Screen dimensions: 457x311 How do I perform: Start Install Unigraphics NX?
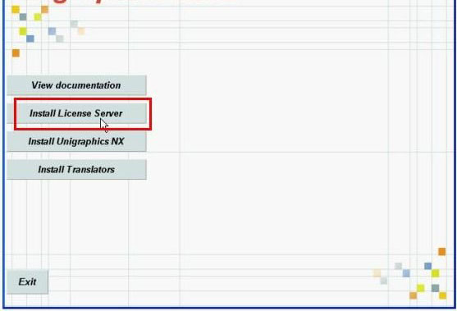(76, 141)
